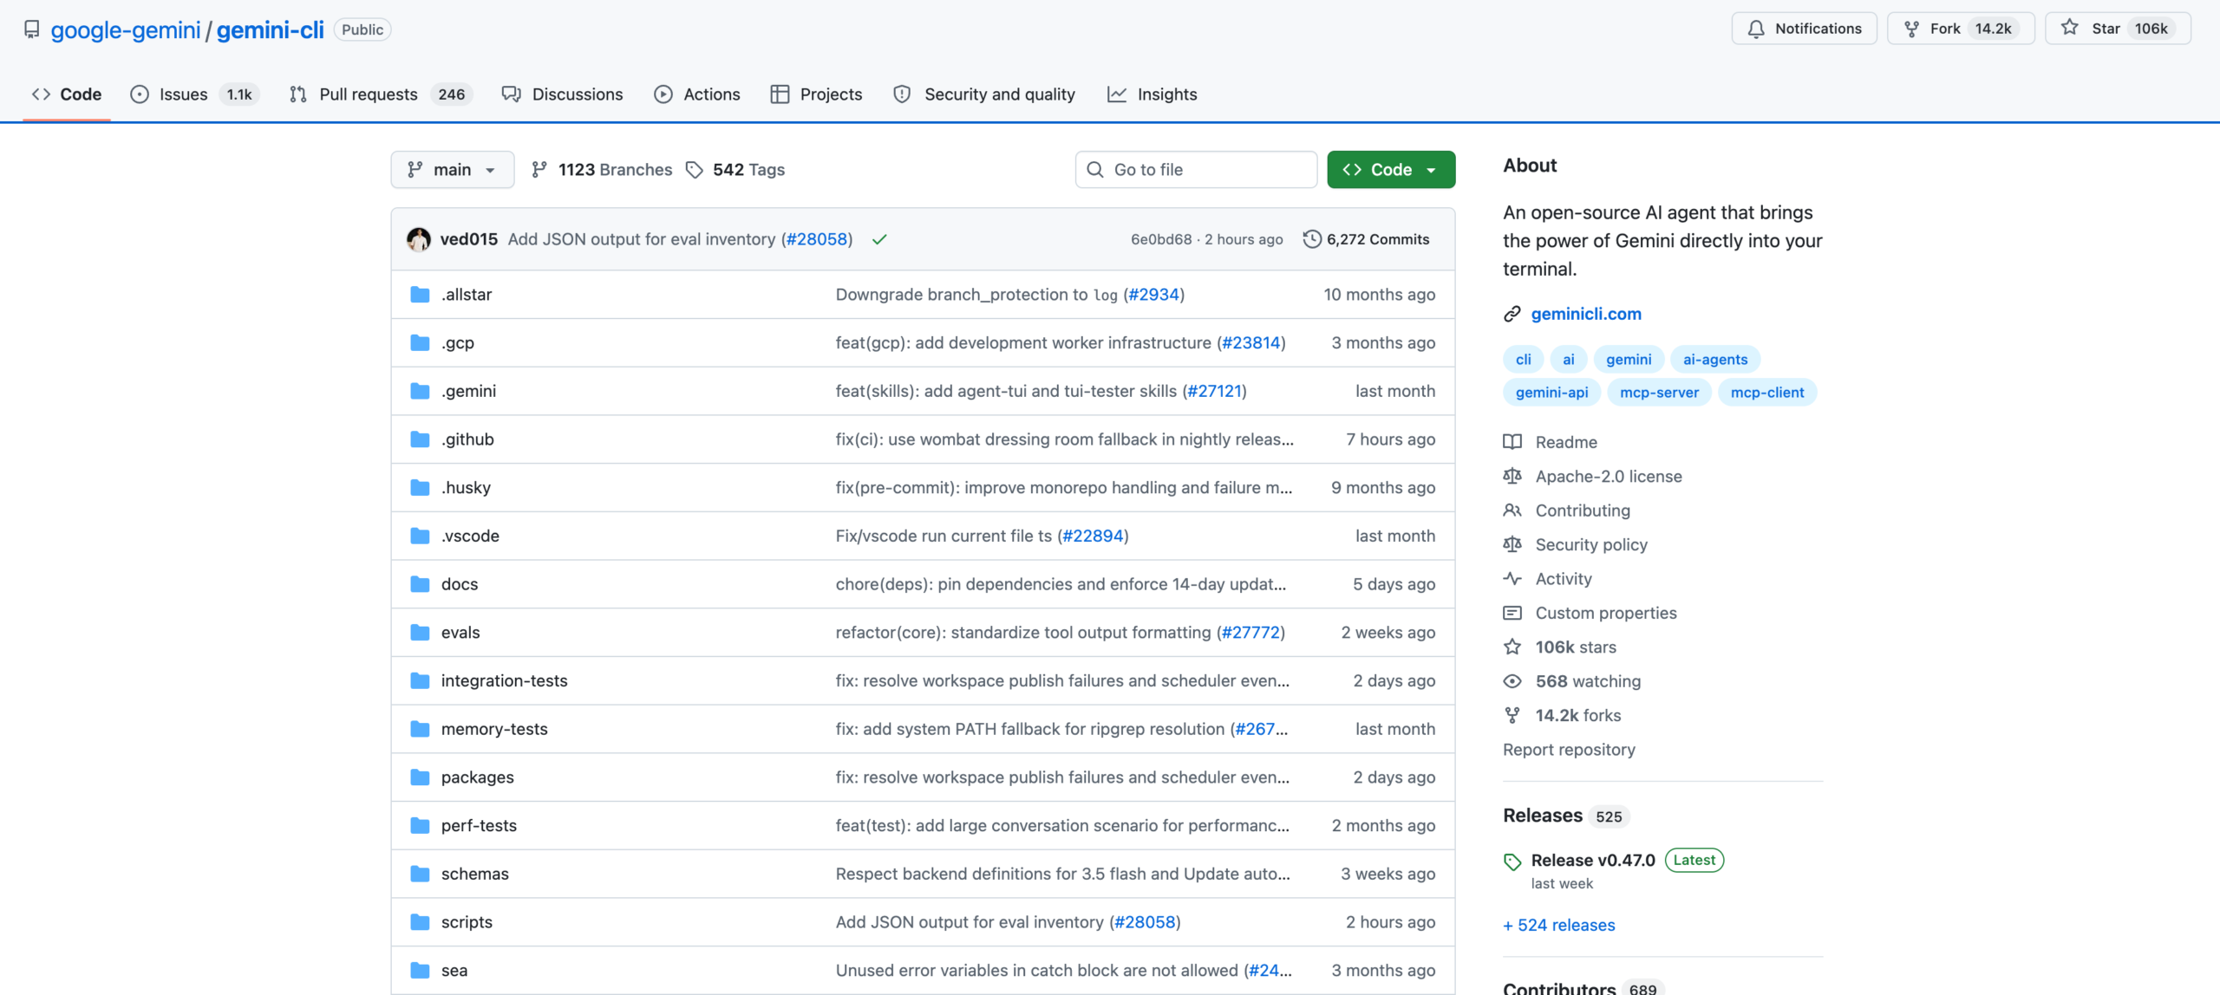Open the Code tab
This screenshot has width=2220, height=995.
coord(67,94)
